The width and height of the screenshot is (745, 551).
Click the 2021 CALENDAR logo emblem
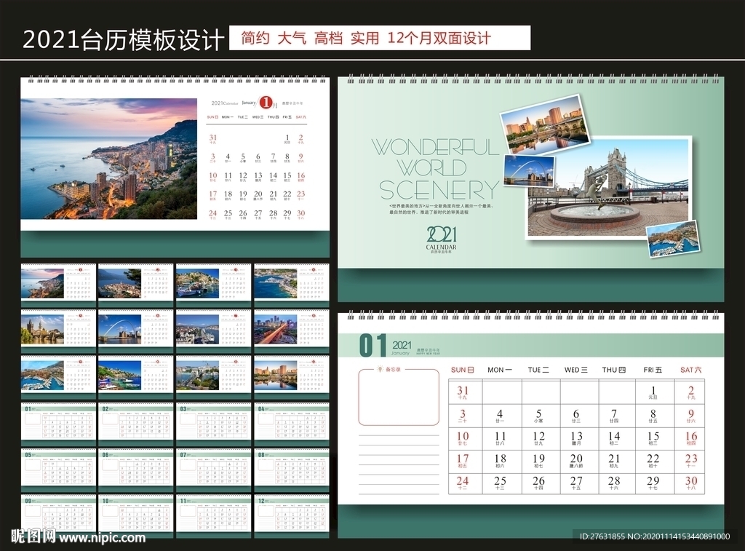[440, 238]
